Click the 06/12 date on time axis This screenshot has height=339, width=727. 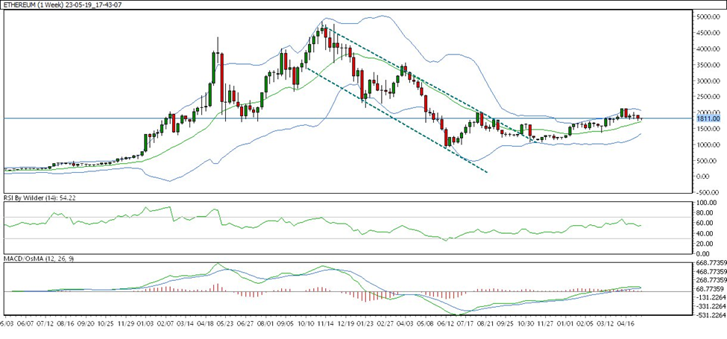click(x=447, y=326)
